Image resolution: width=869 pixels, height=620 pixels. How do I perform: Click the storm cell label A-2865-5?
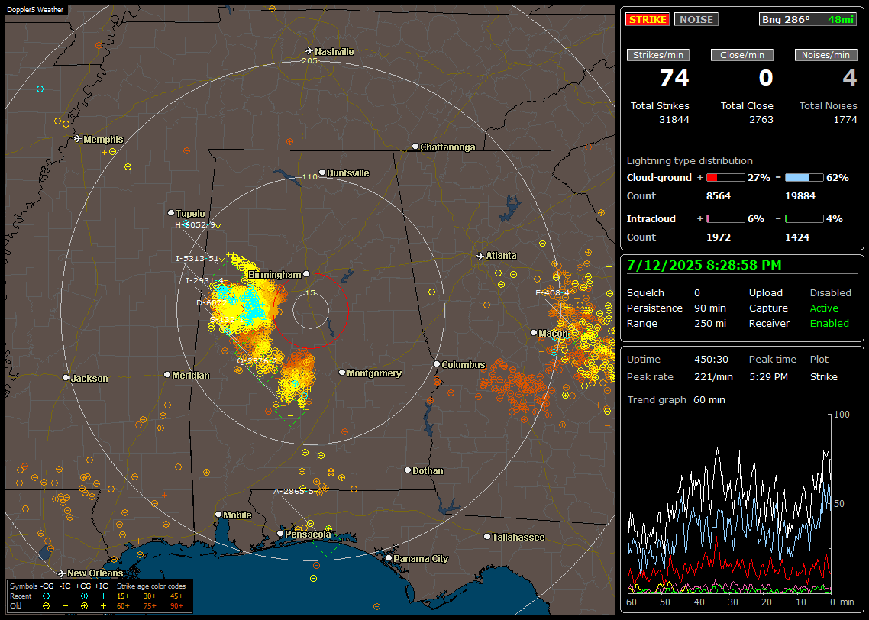pyautogui.click(x=294, y=491)
